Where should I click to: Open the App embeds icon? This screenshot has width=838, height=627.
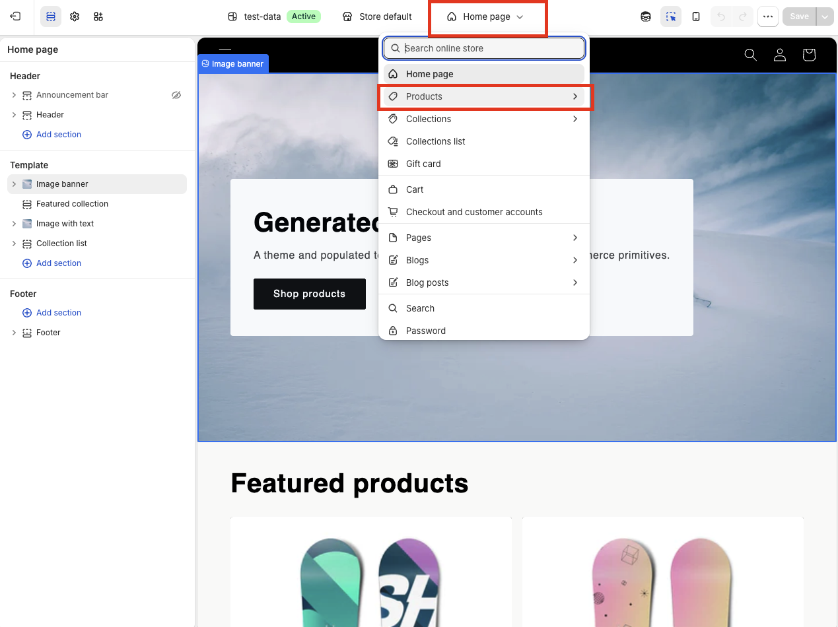[x=98, y=16]
